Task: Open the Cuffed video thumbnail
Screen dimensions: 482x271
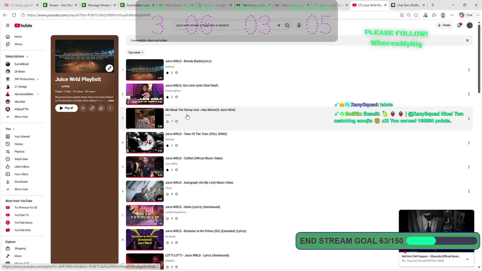Action: coord(145,167)
